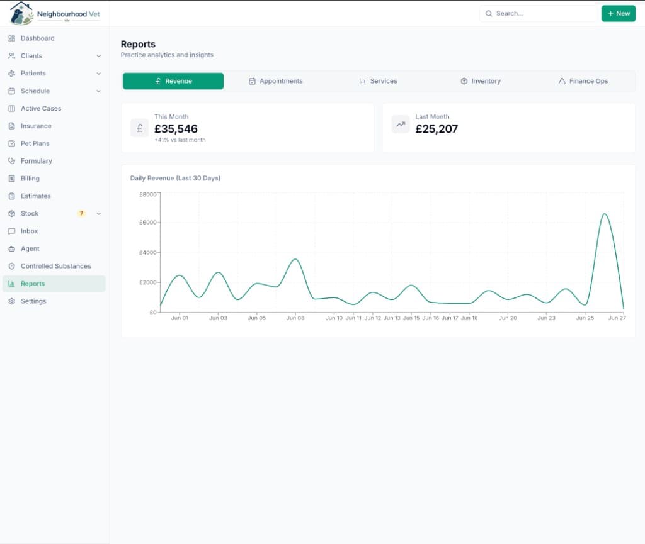Click the Inbox message icon
The width and height of the screenshot is (645, 544).
pos(11,231)
